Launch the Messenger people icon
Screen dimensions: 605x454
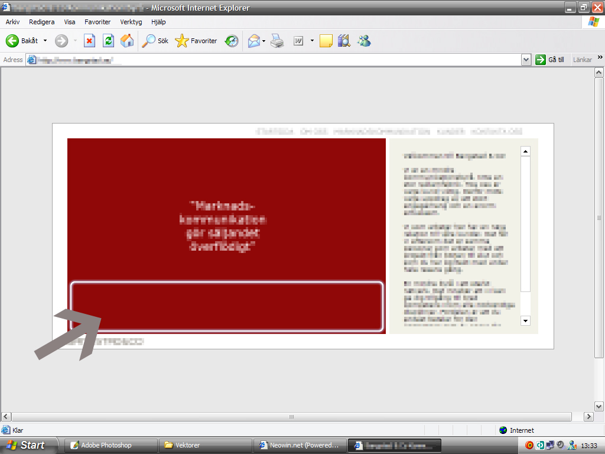click(x=364, y=41)
